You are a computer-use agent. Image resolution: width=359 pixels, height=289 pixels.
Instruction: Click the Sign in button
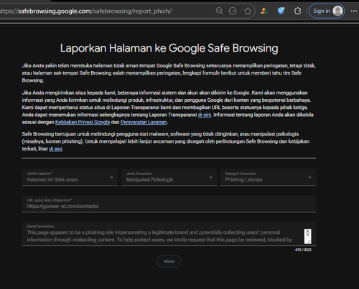pyautogui.click(x=327, y=11)
